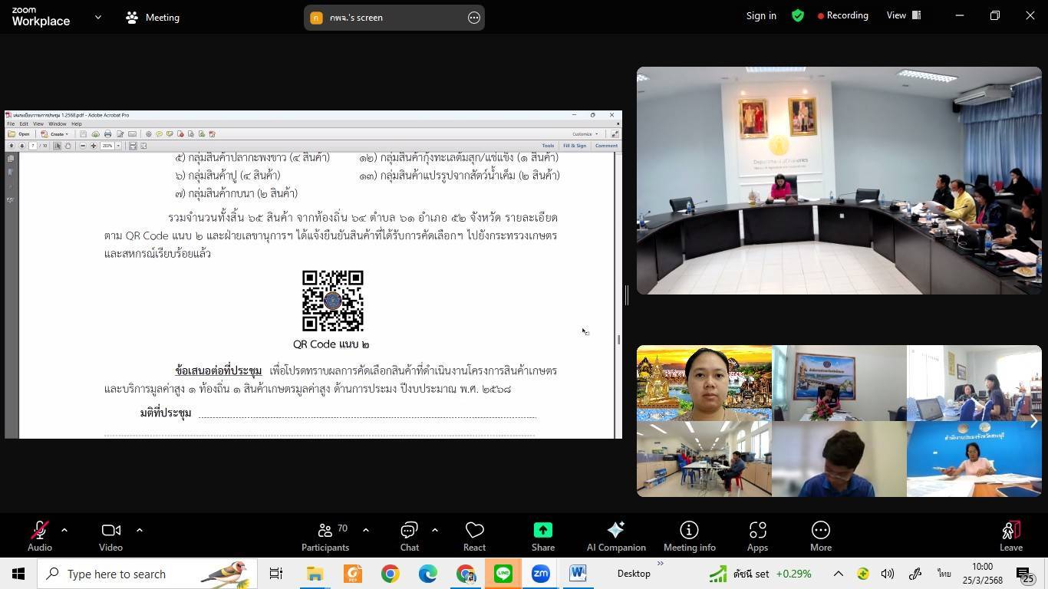The image size is (1048, 589).
Task: Click the Windows search box
Action: point(147,574)
